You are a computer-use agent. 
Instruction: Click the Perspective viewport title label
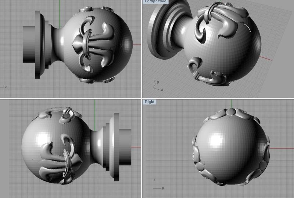pos(155,2)
